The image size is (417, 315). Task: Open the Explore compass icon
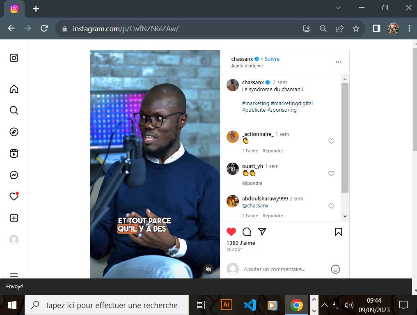14,132
